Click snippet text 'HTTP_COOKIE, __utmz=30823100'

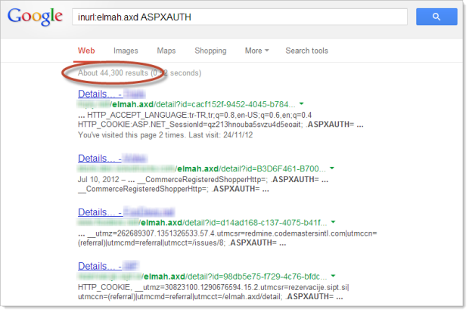click(x=213, y=292)
